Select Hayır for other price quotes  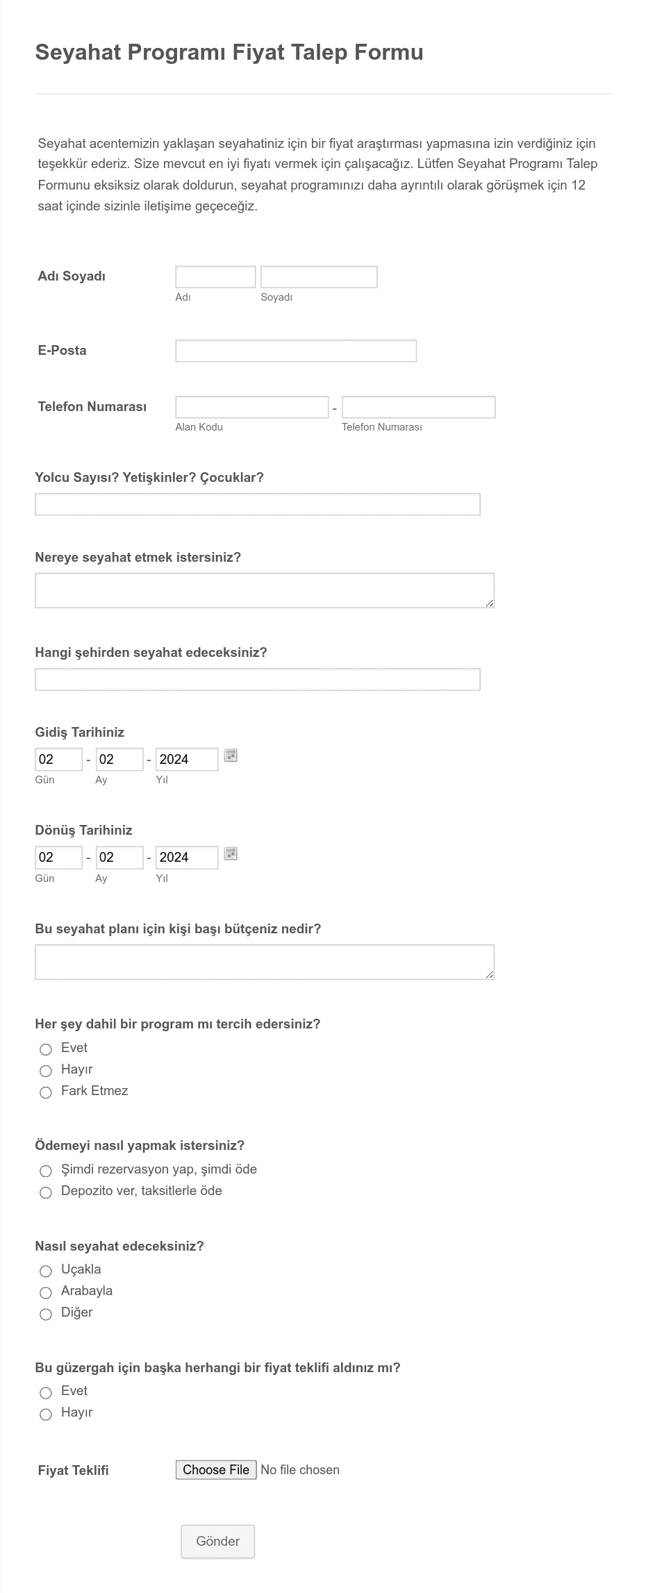click(46, 1414)
